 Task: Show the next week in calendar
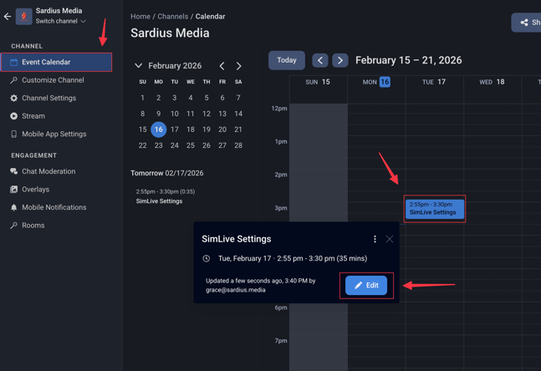click(x=339, y=60)
